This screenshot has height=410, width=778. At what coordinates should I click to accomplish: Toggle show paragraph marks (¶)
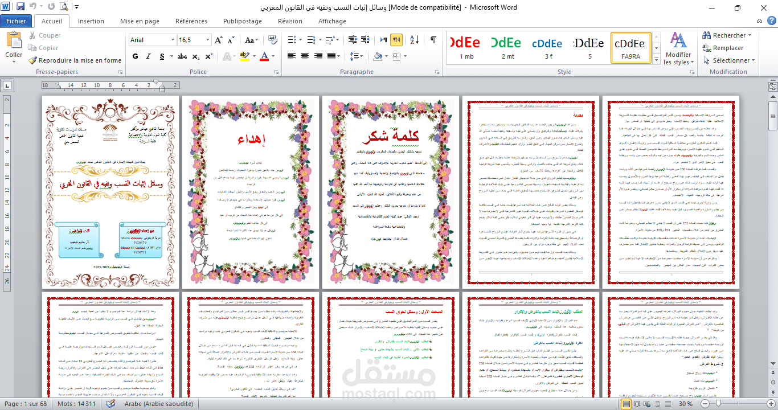(x=433, y=40)
